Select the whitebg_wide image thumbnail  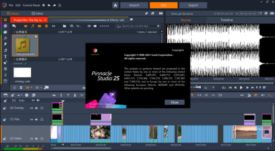coord(23,72)
